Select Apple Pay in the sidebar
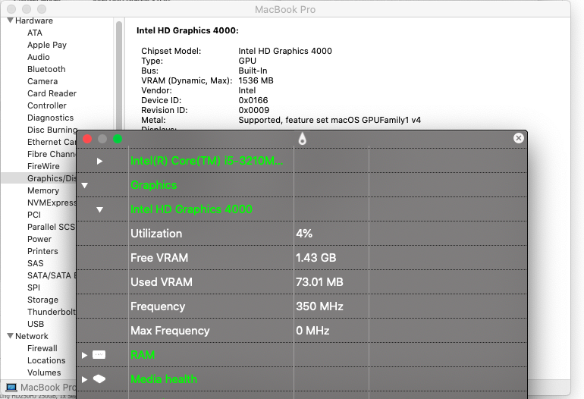 [x=47, y=45]
